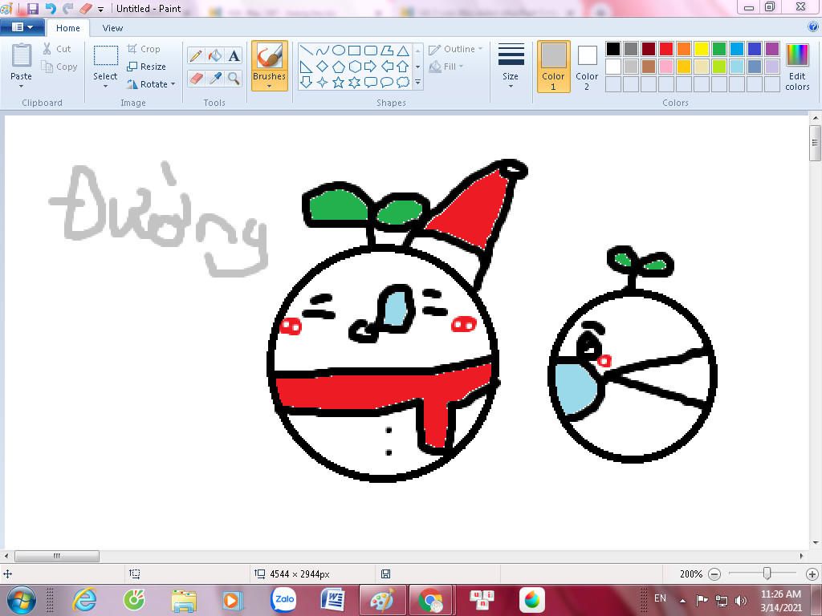This screenshot has height=616, width=822.
Task: Choose the Polygon shape
Action: pos(387,51)
